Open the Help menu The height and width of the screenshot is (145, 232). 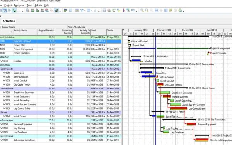(46, 5)
